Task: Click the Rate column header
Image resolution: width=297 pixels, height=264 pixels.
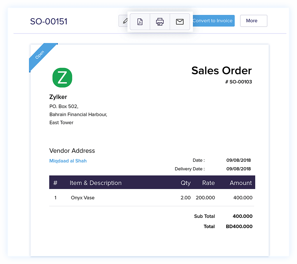Action: [208, 183]
